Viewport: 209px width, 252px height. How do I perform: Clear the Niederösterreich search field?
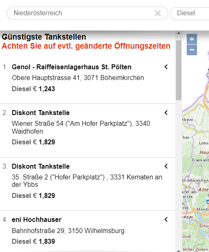tap(158, 13)
